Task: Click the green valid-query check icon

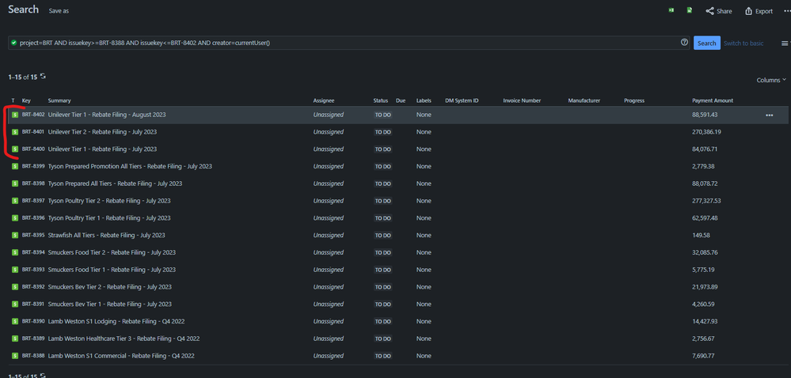Action: (13, 43)
